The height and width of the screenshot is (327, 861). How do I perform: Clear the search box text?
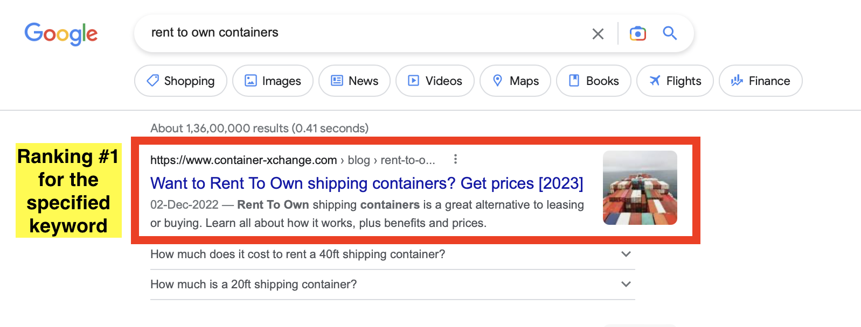(598, 34)
